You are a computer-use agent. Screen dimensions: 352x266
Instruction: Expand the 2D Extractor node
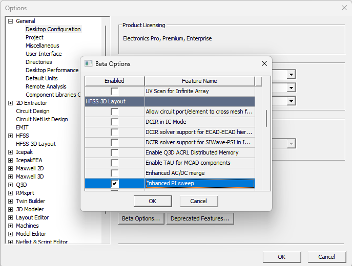pos(10,103)
